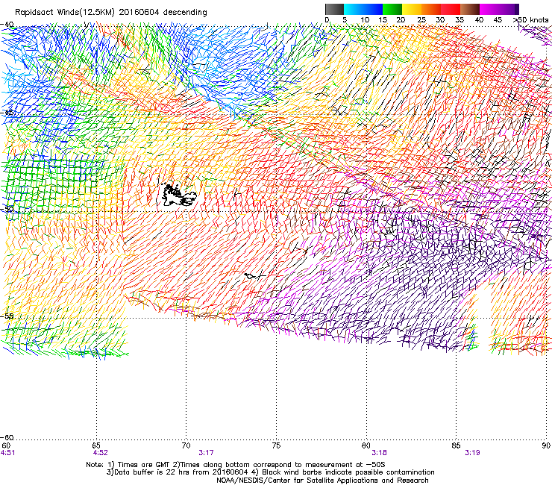Click the '90' longitude label

[x=546, y=445]
